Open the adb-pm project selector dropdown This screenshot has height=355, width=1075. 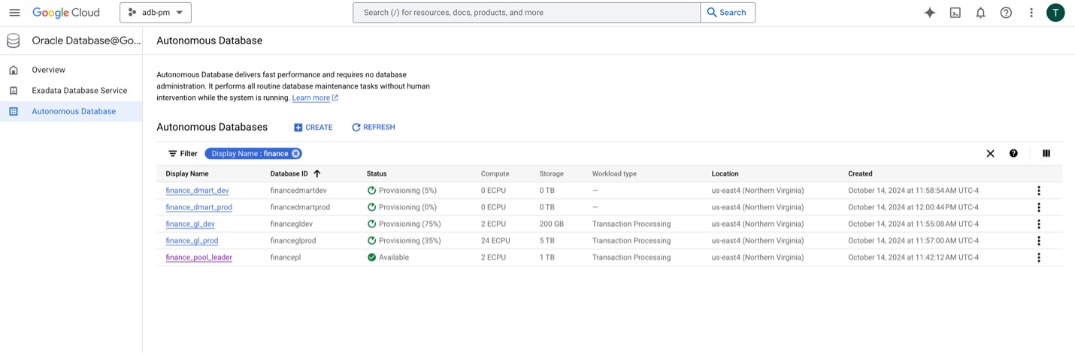point(156,13)
